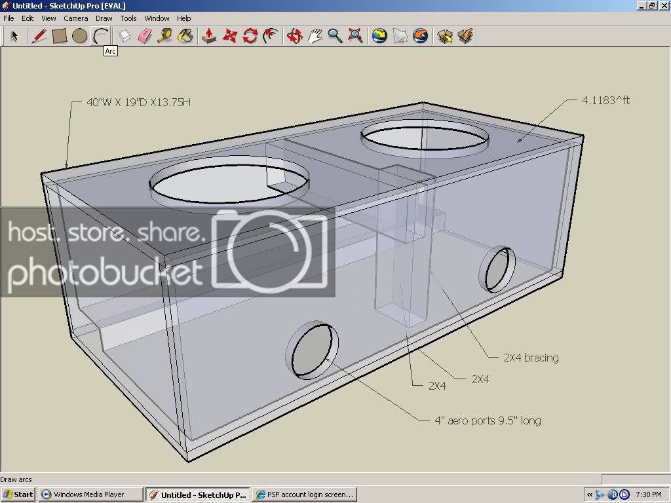Click the Draw arcs status text
The width and height of the screenshot is (671, 503).
coord(16,479)
